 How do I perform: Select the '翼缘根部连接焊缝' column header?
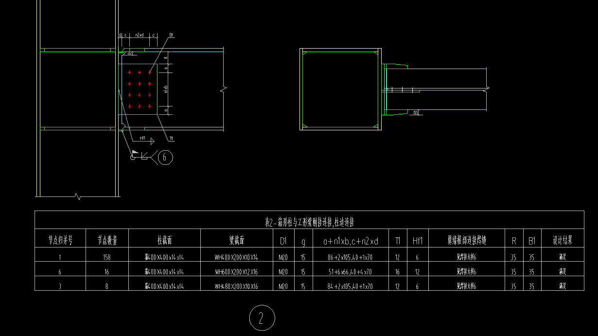(466, 240)
